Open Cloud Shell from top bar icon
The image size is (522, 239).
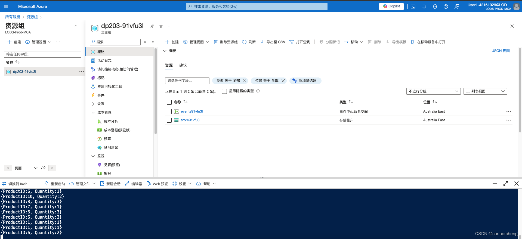(x=413, y=7)
